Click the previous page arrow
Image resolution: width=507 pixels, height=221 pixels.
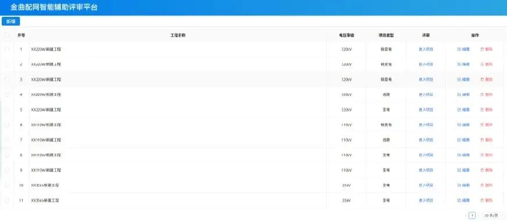coord(466,216)
